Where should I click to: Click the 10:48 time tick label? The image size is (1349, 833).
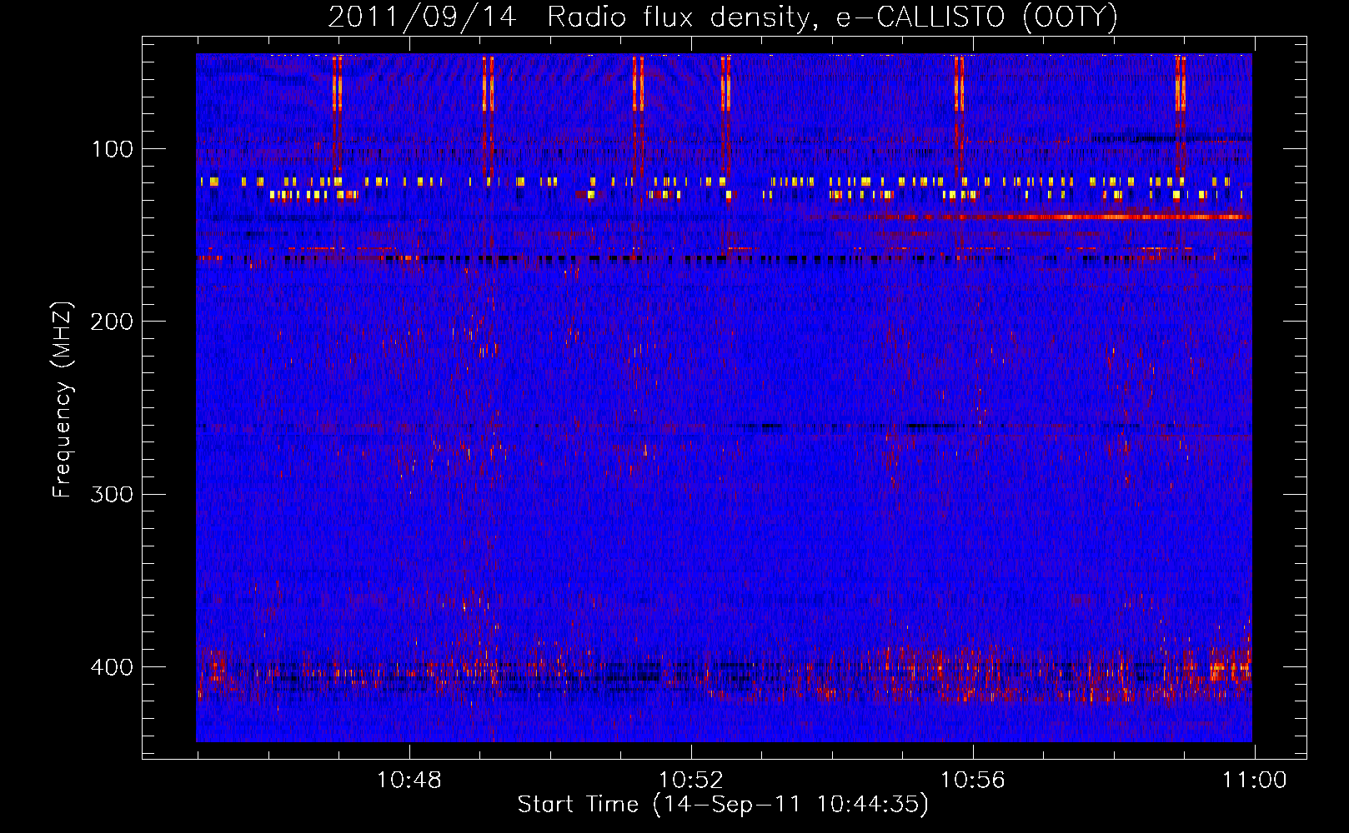point(409,781)
